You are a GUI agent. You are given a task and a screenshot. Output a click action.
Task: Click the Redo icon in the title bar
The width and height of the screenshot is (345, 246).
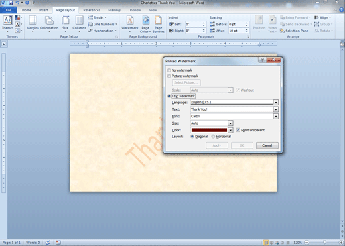tap(27, 3)
